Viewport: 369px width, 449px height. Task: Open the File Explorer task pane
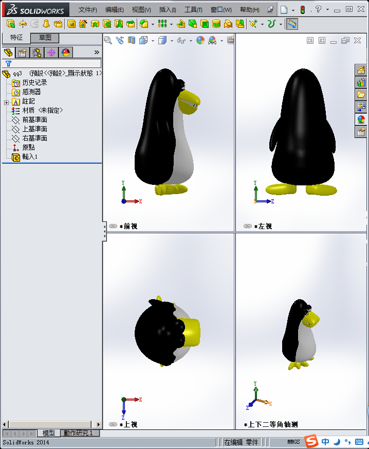(361, 95)
